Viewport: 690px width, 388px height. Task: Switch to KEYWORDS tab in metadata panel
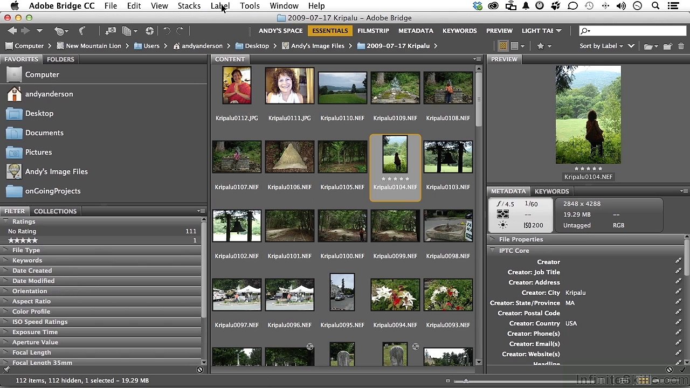551,191
